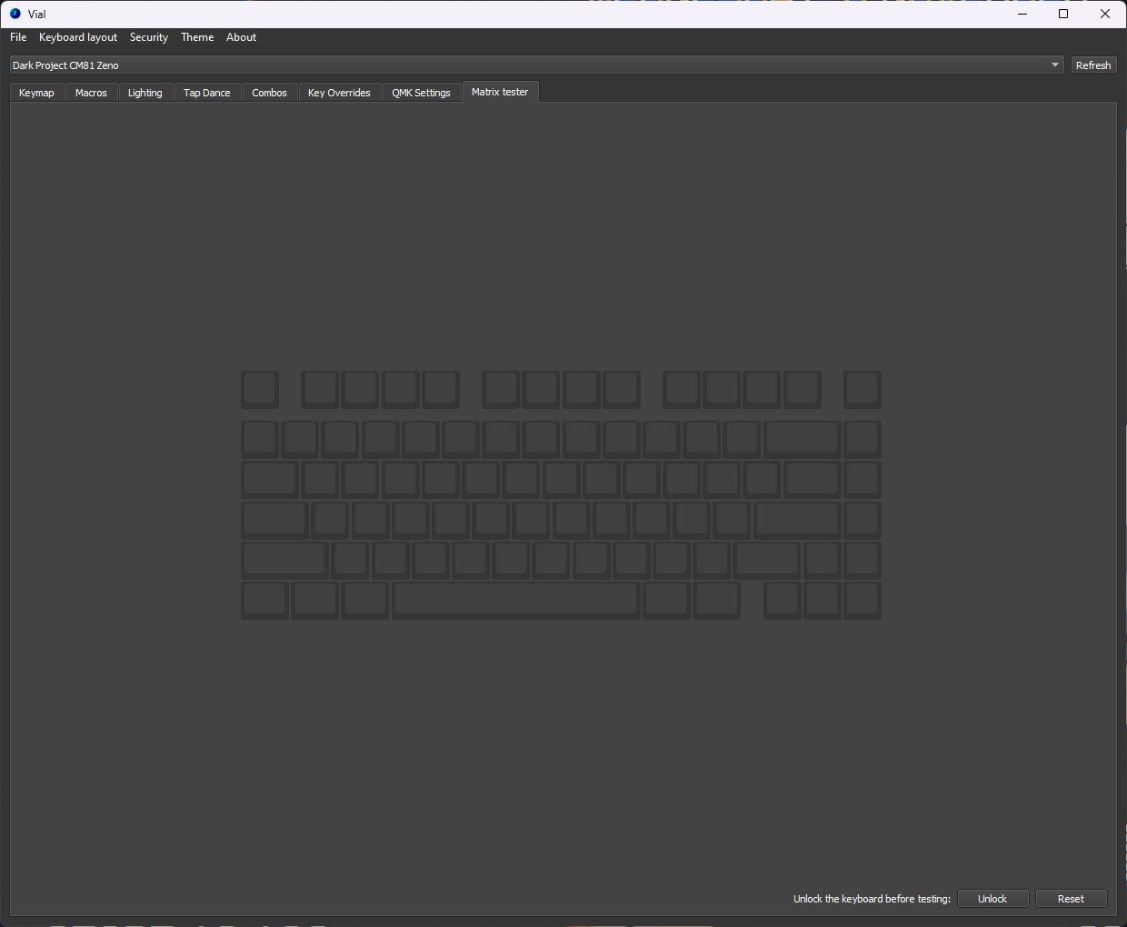1127x927 pixels.
Task: Expand the Dark Project CM81 Zeno device dropdown
Action: click(x=536, y=65)
